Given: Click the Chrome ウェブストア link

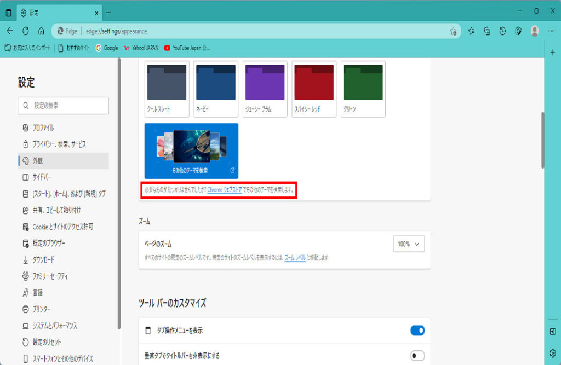Looking at the screenshot, I should pos(225,190).
